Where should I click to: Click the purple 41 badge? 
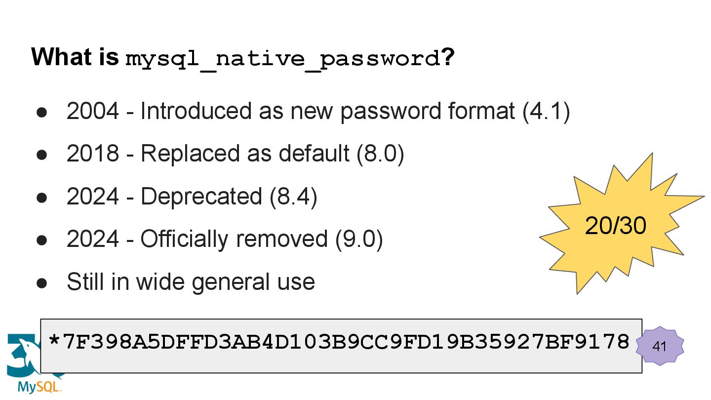(659, 346)
